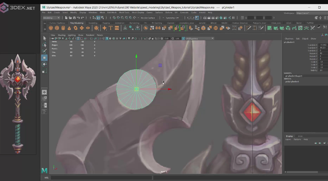Click the Type text tool shelf icon
This screenshot has height=181, width=328.
click(111, 28)
